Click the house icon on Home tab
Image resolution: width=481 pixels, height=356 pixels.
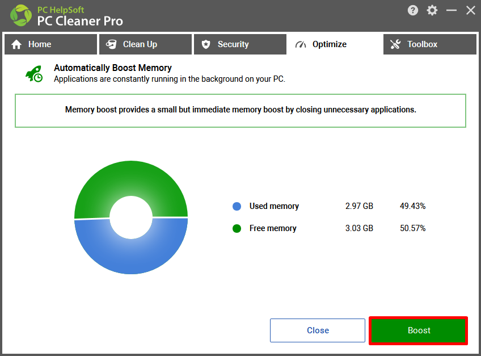[16, 44]
